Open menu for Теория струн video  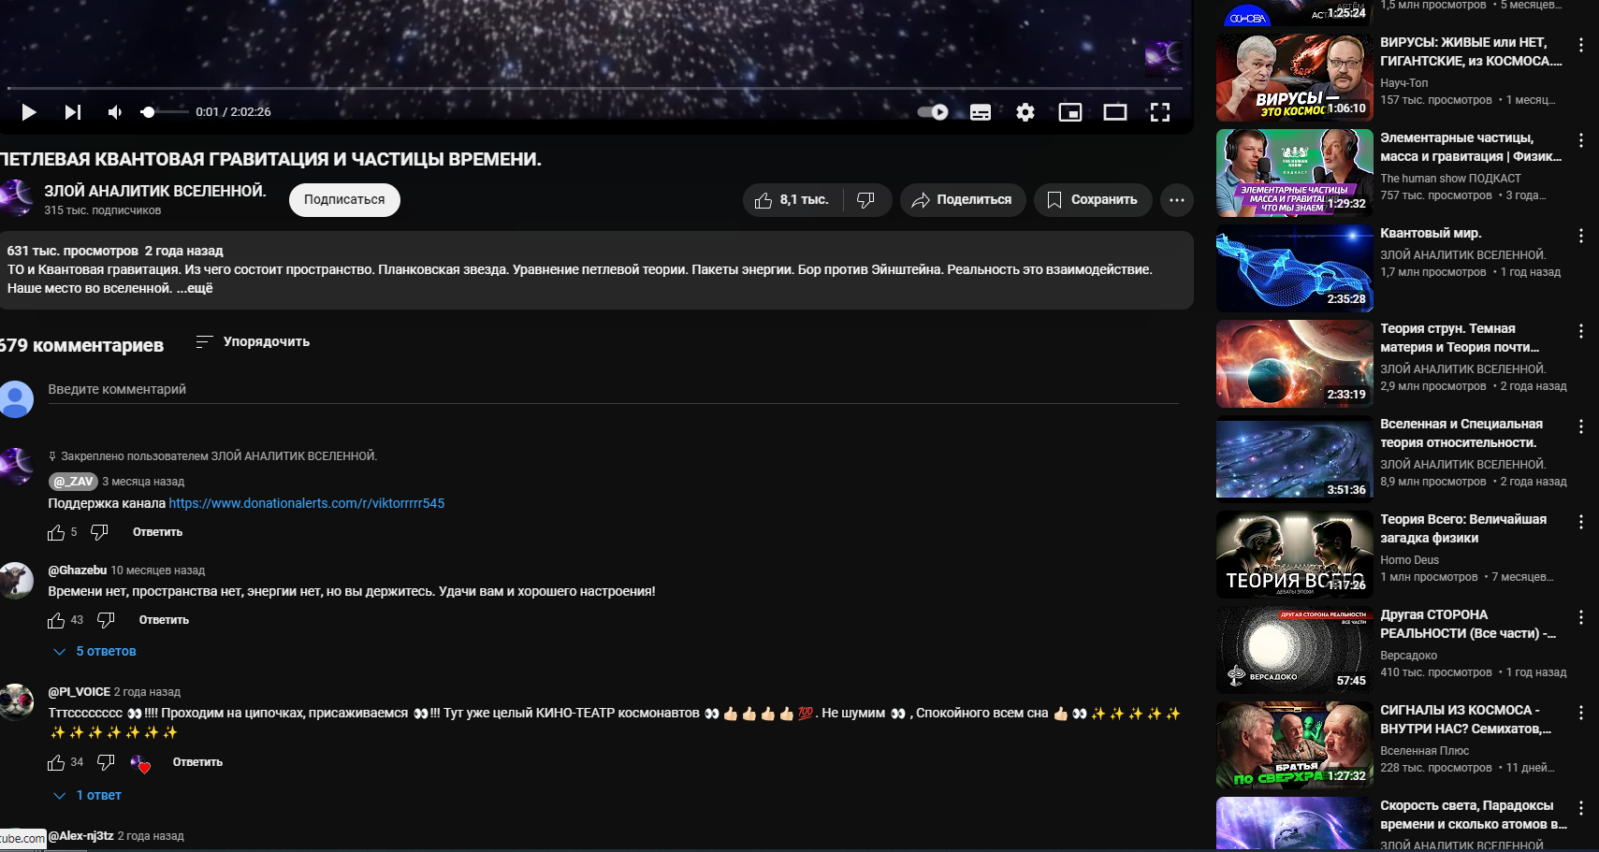tap(1581, 331)
